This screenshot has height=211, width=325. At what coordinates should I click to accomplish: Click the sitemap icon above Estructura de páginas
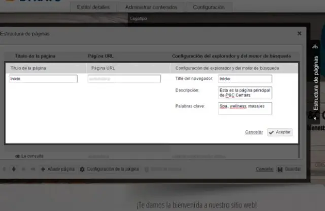pos(315,47)
